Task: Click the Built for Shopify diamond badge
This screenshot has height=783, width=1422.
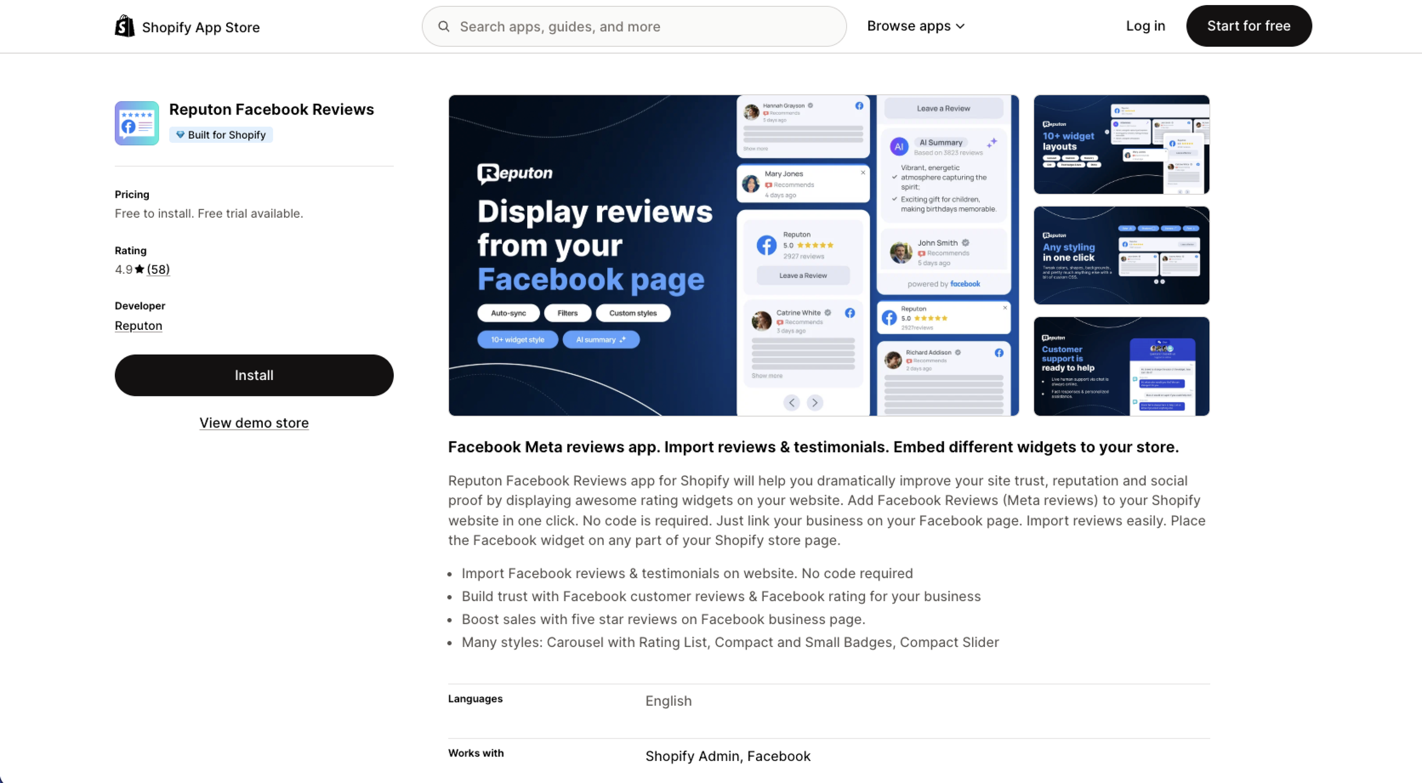Action: (221, 135)
